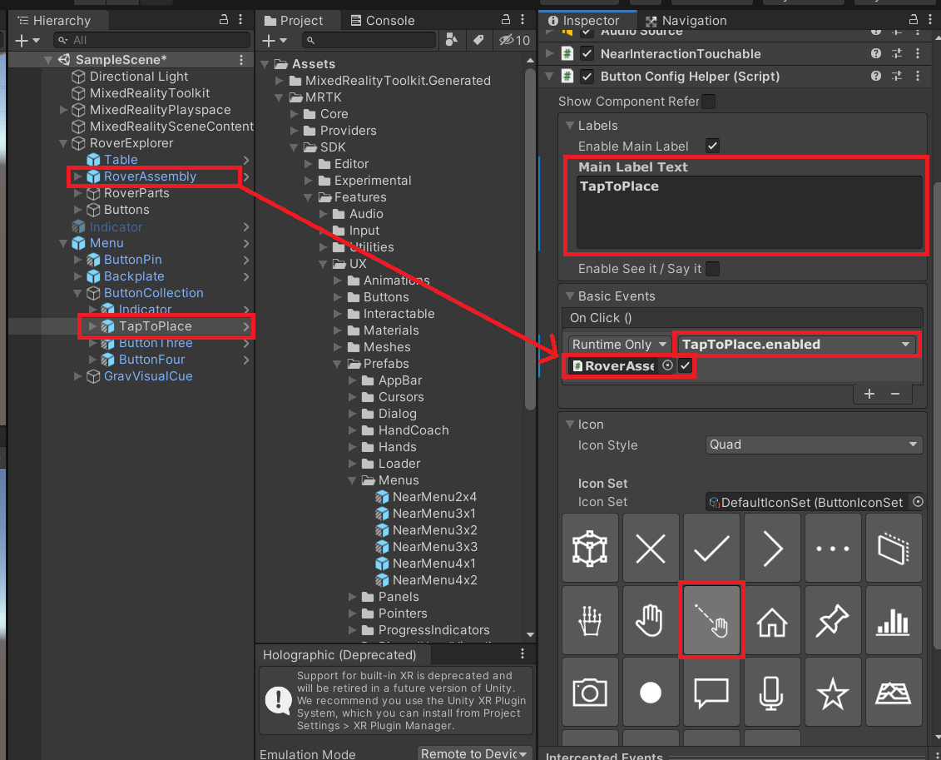Open the Holographic panel options menu
This screenshot has height=760, width=941.
523,653
